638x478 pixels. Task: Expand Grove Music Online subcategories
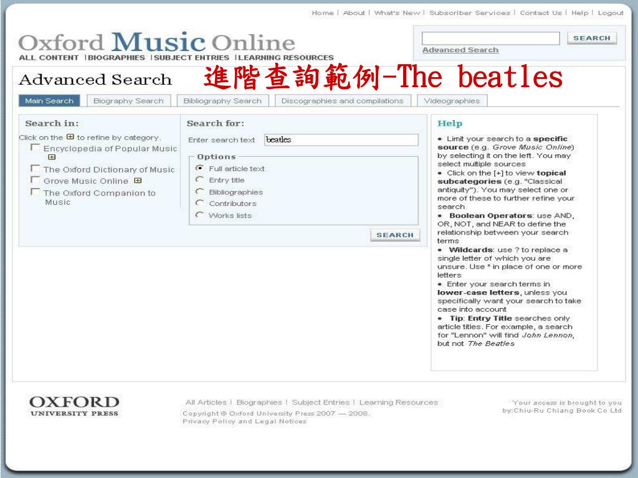coord(138,180)
